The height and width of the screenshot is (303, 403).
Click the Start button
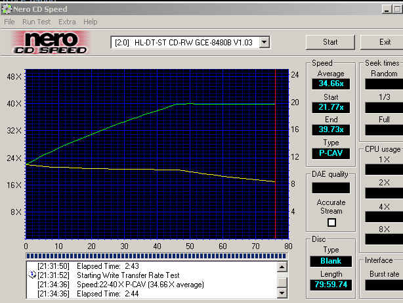(330, 42)
